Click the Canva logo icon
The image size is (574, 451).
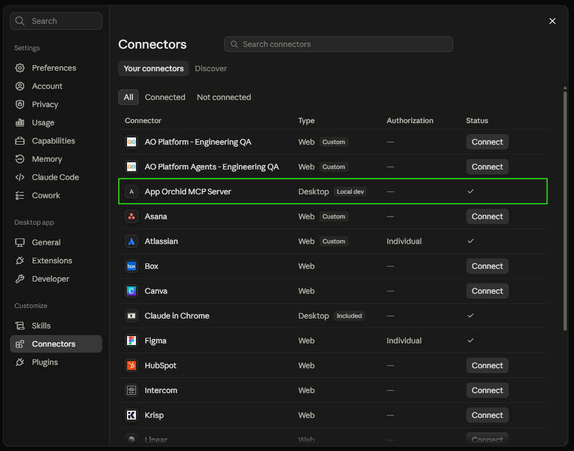[x=131, y=291]
